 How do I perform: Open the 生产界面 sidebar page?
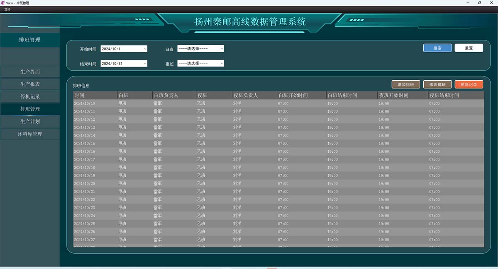pyautogui.click(x=30, y=72)
